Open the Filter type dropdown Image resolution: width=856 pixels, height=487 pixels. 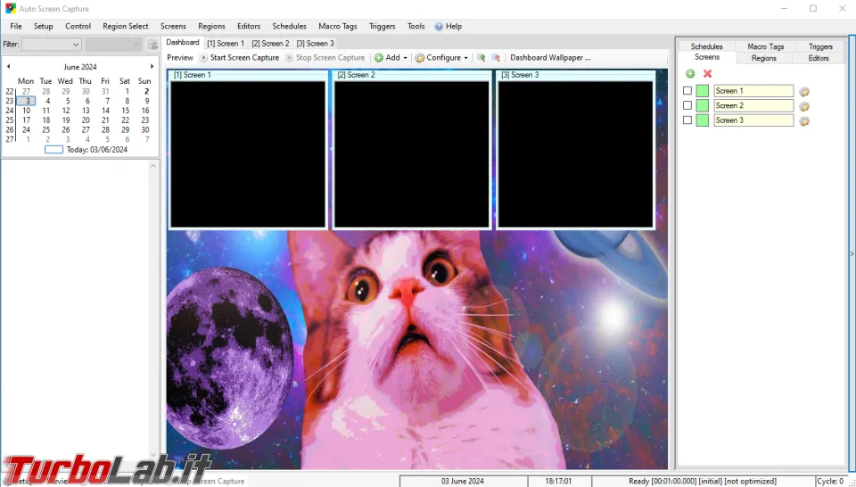coord(52,45)
